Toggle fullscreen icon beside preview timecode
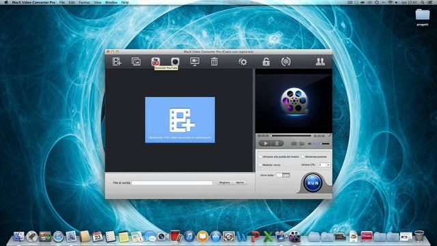 point(330,135)
